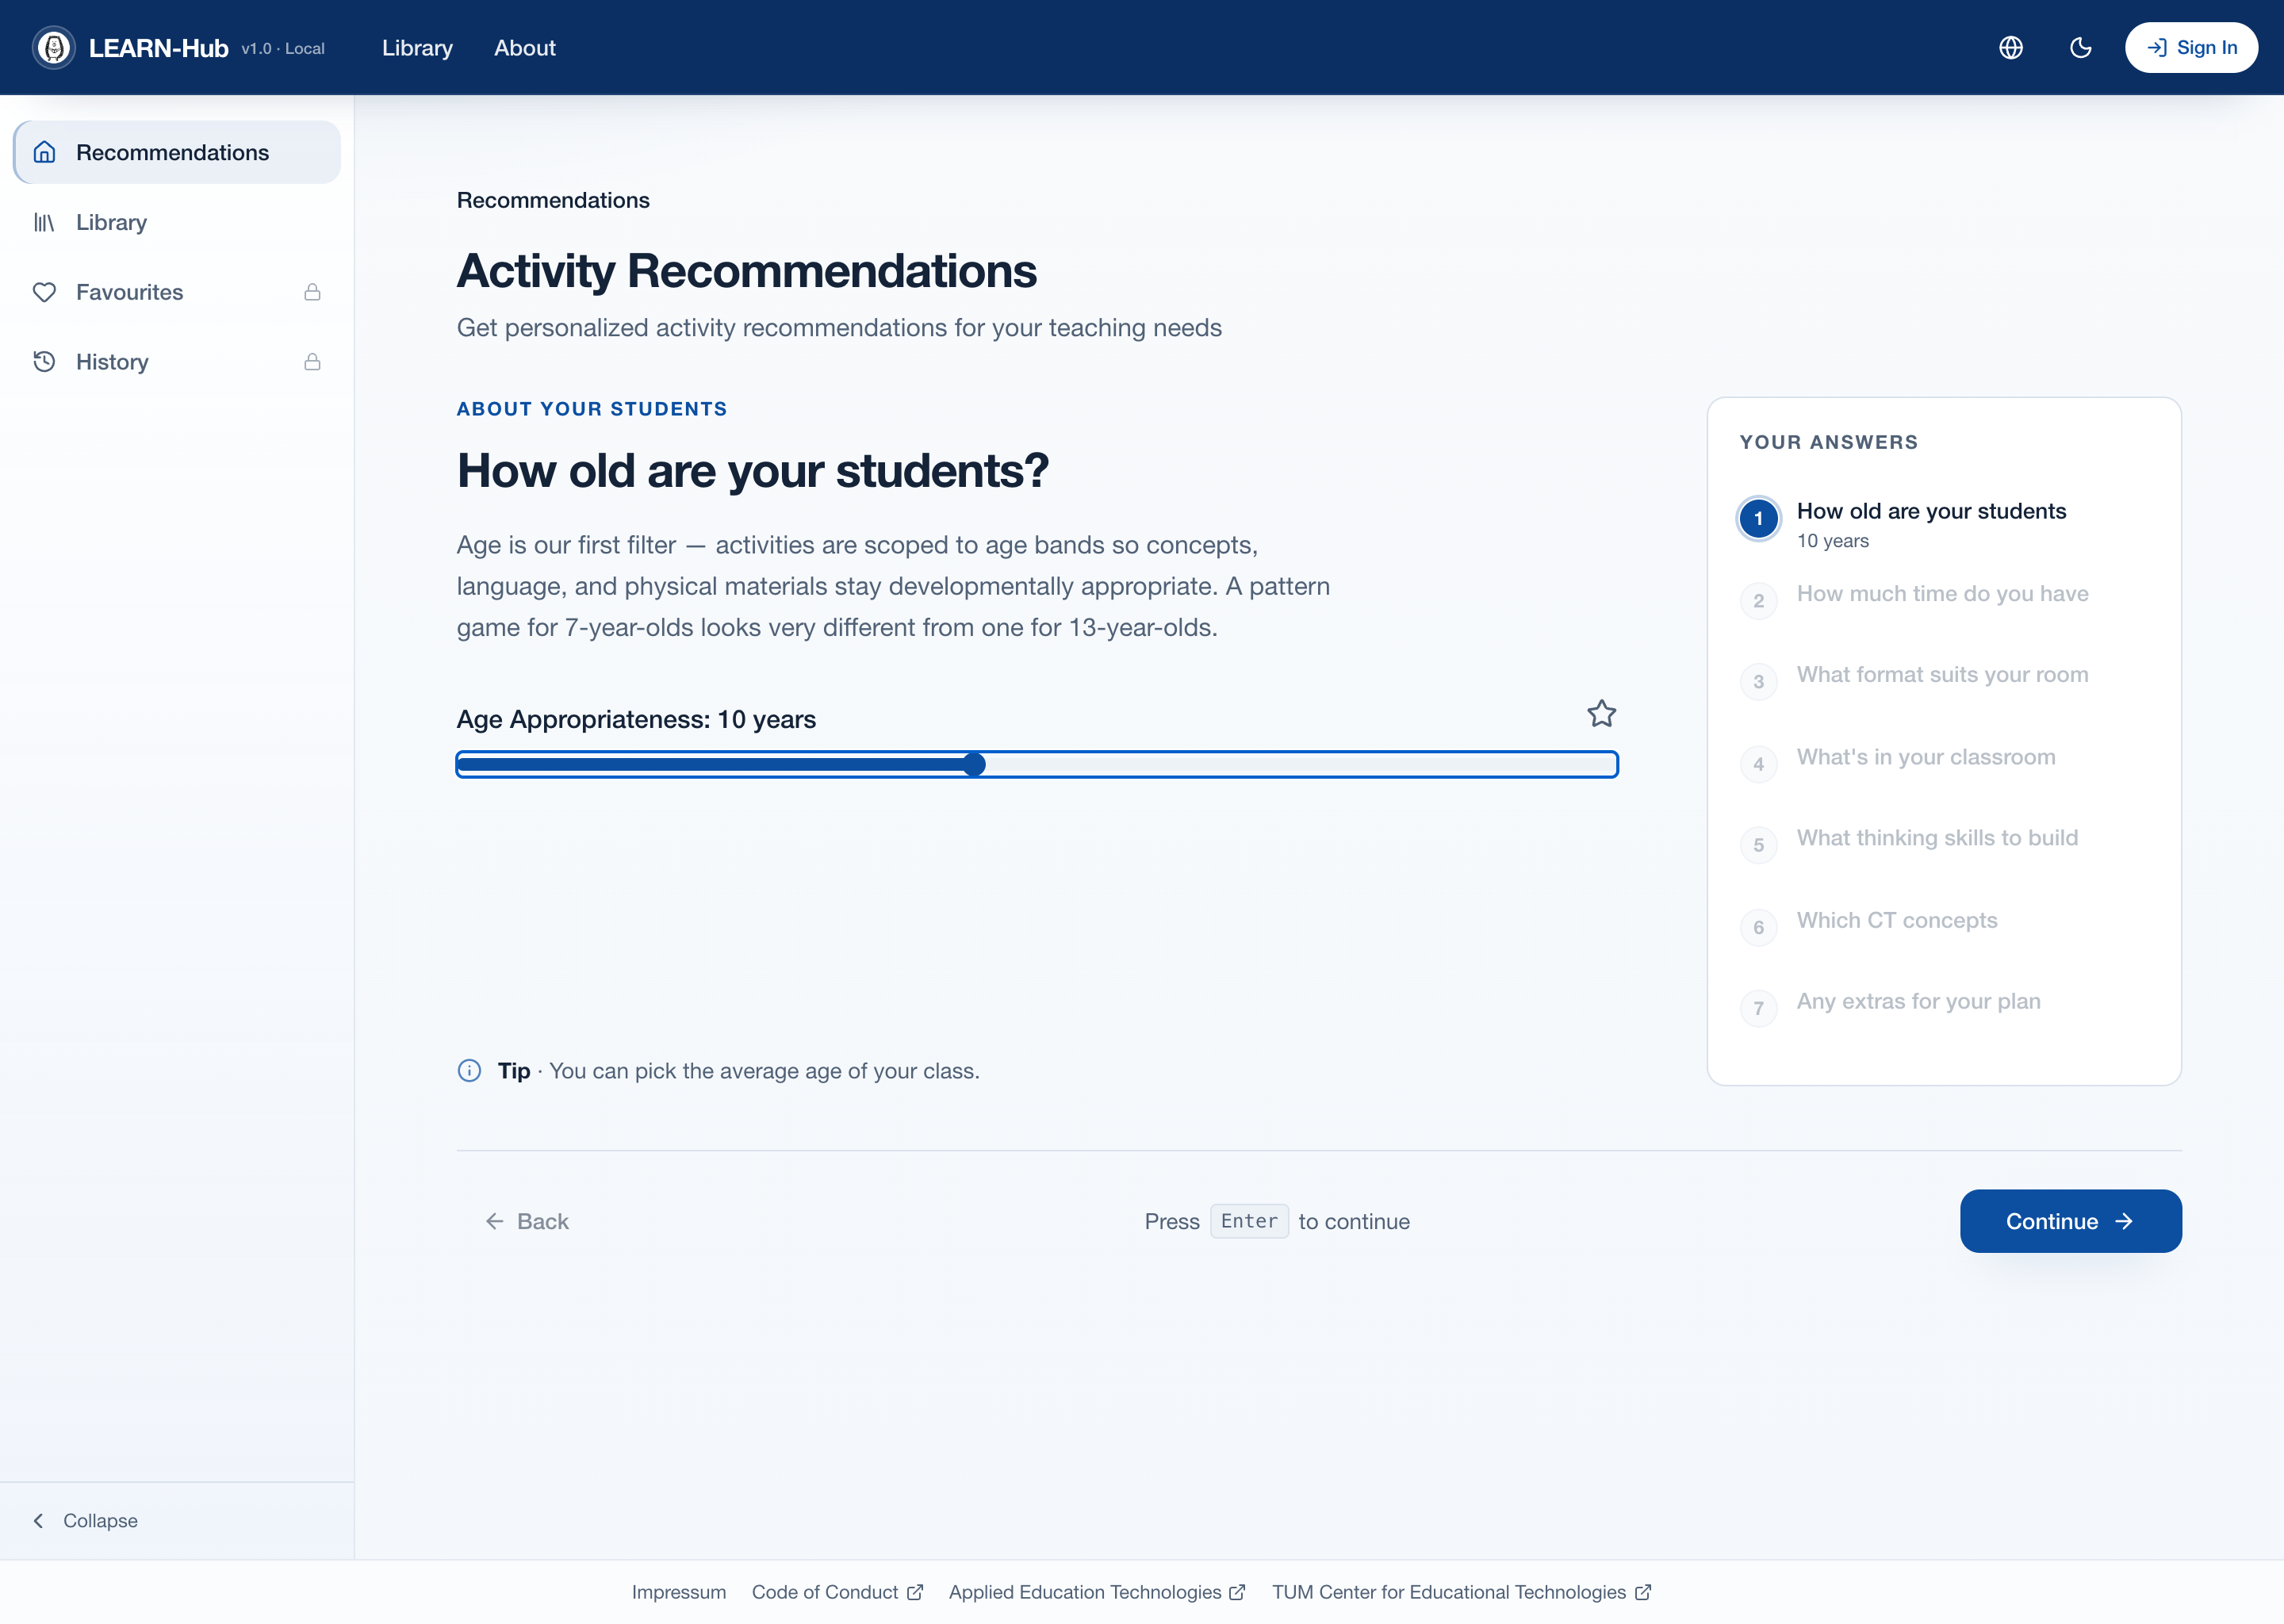The image size is (2284, 1624).
Task: Click the Continue button
Action: pyautogui.click(x=2071, y=1221)
